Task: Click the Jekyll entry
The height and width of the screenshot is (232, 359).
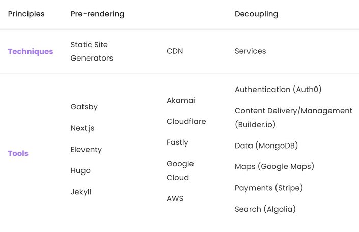Action: coord(81,192)
